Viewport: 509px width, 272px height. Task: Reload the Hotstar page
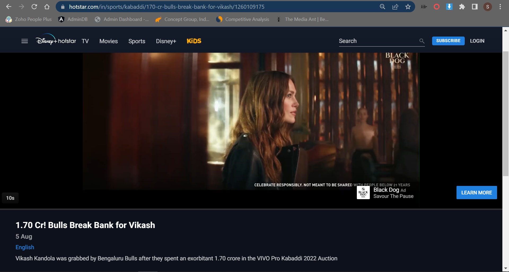(x=34, y=7)
